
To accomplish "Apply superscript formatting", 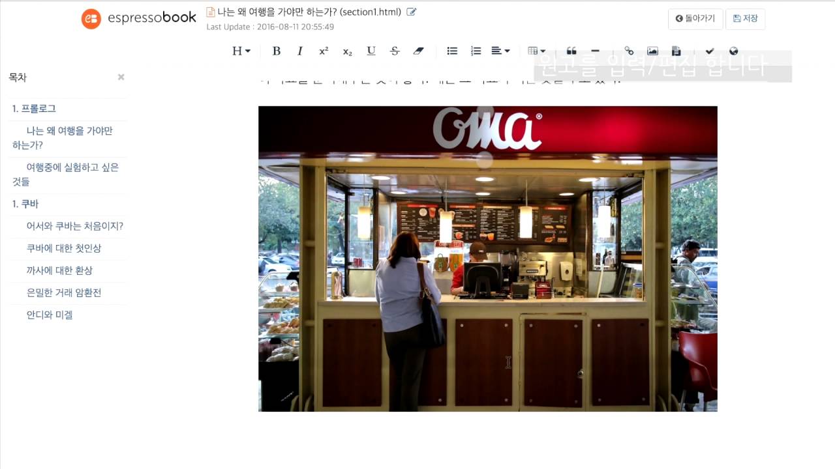I will 324,51.
